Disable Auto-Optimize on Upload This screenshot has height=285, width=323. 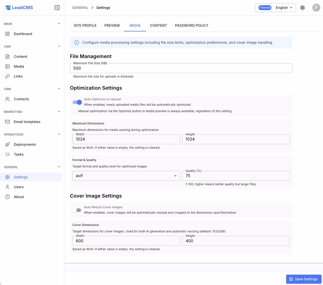tap(77, 102)
